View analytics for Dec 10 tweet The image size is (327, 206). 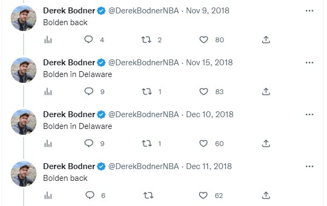click(x=48, y=143)
